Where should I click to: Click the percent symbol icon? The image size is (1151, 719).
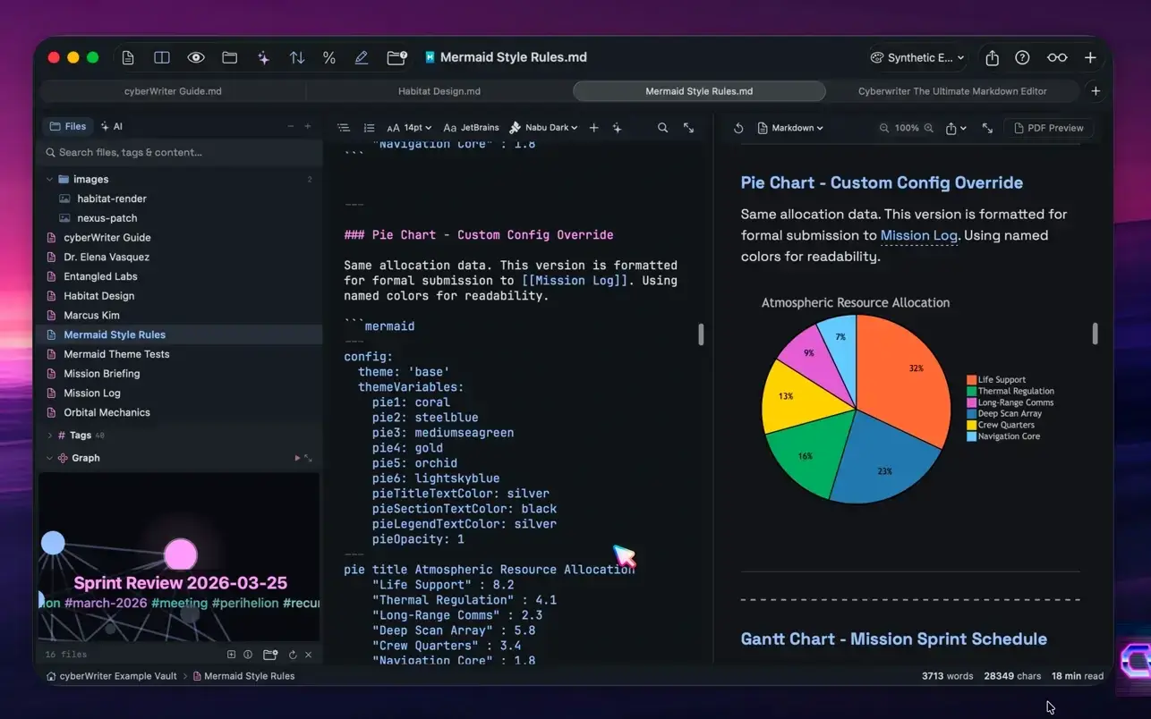point(329,57)
